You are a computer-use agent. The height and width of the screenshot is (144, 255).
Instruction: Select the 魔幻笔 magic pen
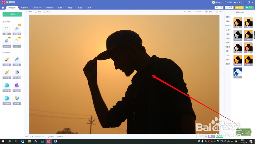point(17,99)
